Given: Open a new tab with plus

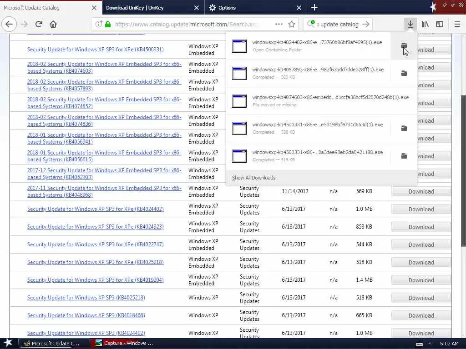Looking at the screenshot, I should pyautogui.click(x=314, y=7).
